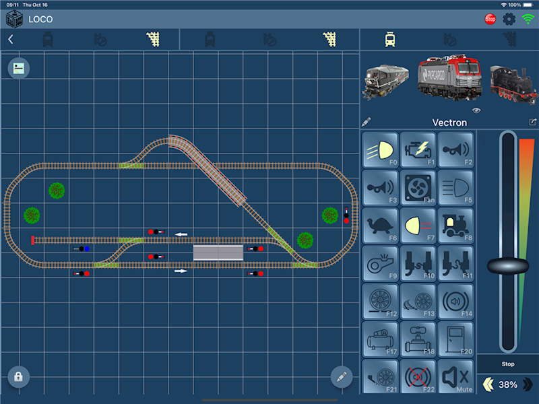Trigger the F10 coupler function

point(418,262)
